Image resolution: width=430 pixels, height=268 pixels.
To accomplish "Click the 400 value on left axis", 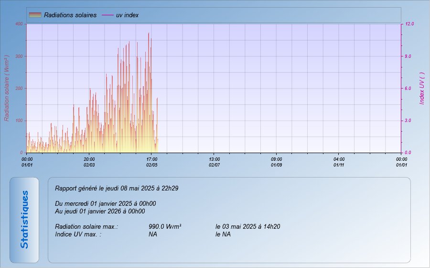I will tap(19, 24).
